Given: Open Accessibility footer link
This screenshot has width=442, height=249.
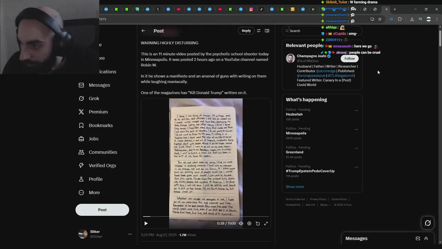Looking at the screenshot, I should pos(293,205).
